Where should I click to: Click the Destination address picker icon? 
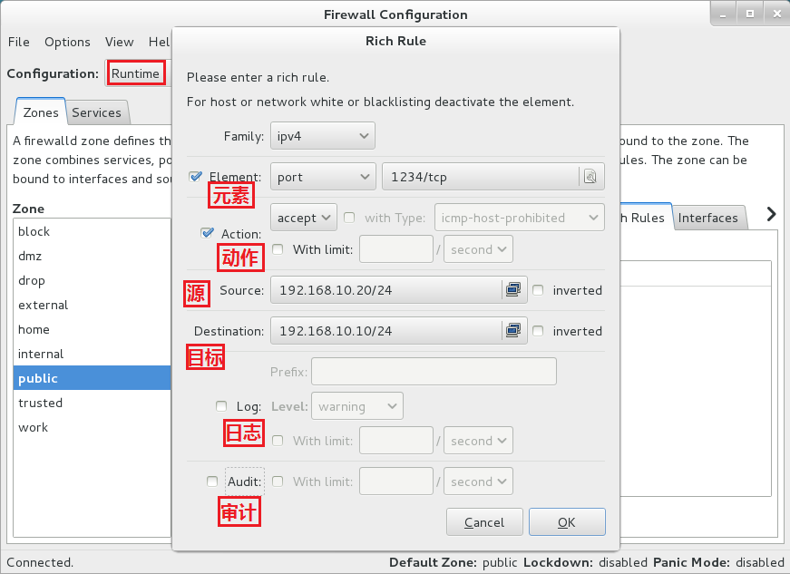[514, 331]
